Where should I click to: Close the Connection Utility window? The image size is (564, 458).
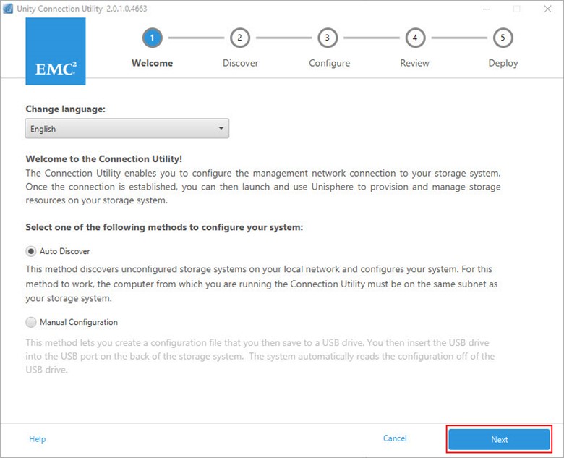[547, 9]
